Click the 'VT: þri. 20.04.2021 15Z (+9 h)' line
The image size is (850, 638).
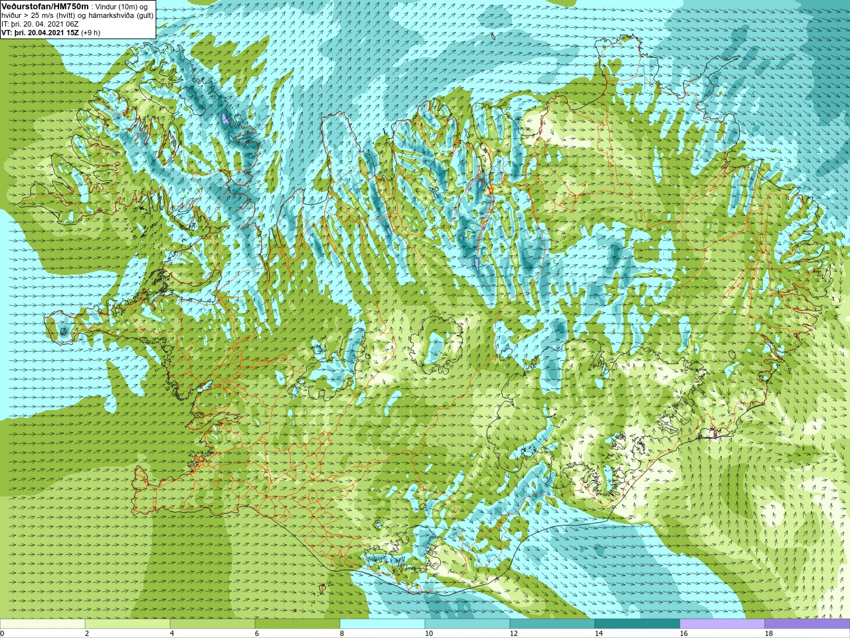click(x=51, y=33)
